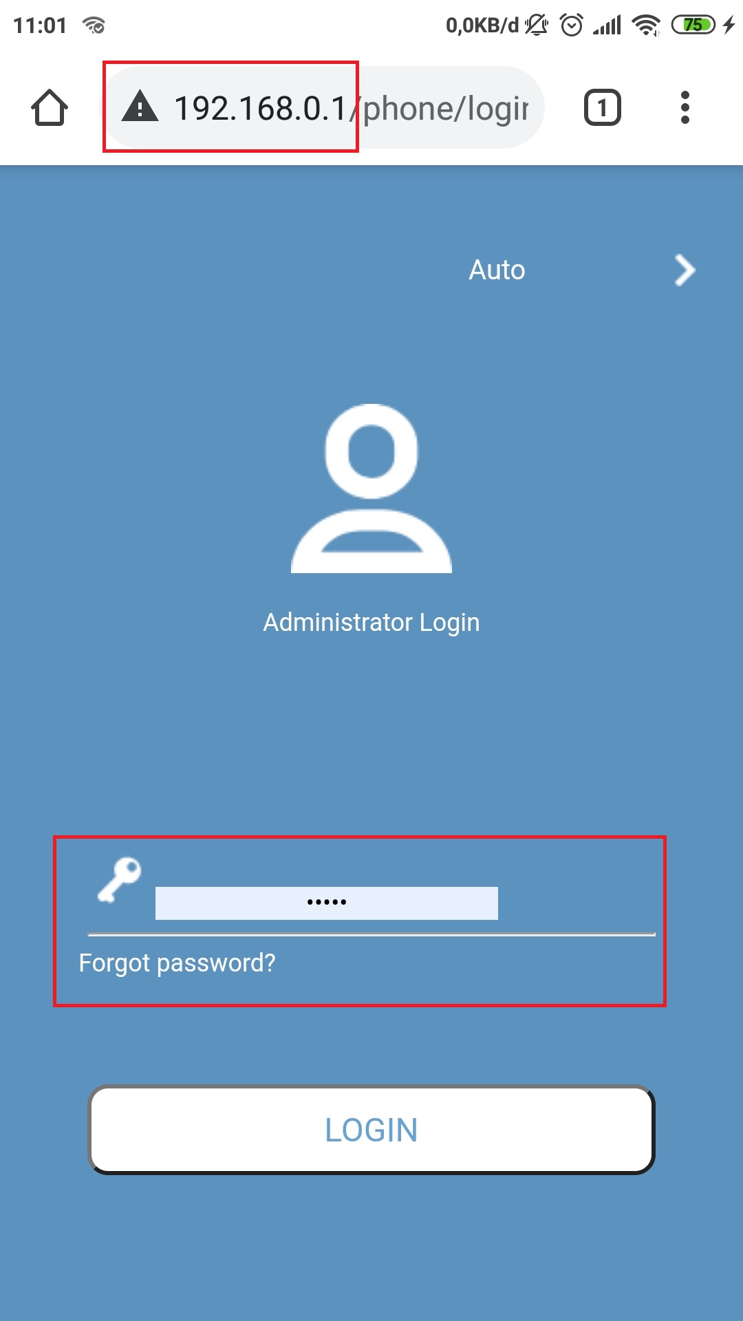This screenshot has height=1321, width=743.
Task: Click the key icon beside password field
Action: [119, 880]
